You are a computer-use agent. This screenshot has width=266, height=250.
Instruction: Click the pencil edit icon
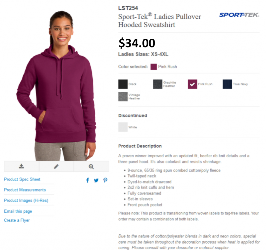point(56,166)
